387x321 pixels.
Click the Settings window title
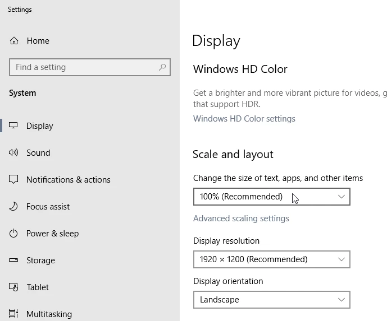click(x=20, y=10)
